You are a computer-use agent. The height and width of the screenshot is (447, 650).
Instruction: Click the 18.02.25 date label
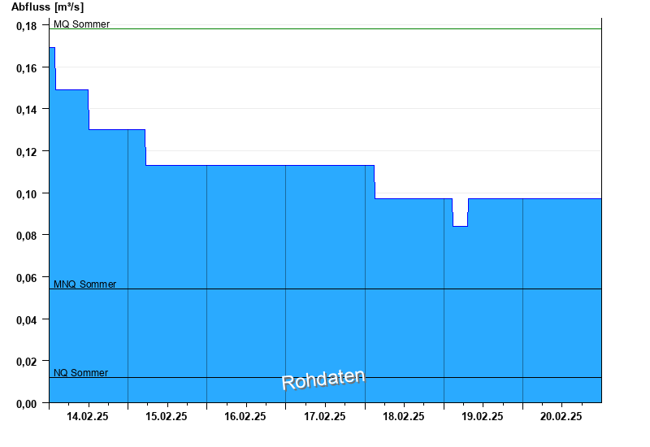[403, 416]
